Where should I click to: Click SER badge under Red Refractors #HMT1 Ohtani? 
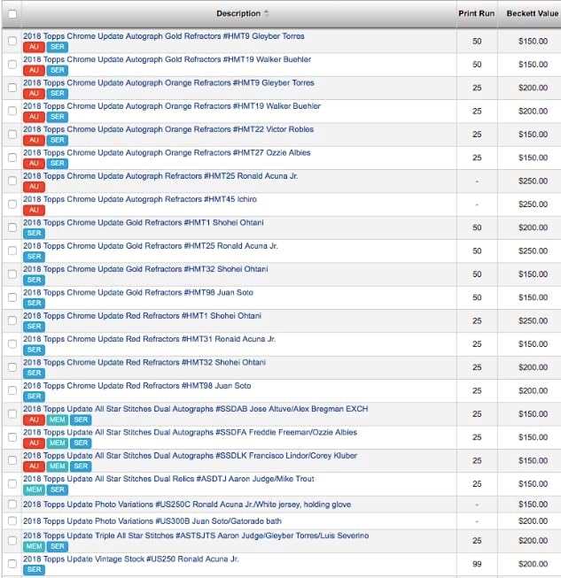click(x=34, y=327)
